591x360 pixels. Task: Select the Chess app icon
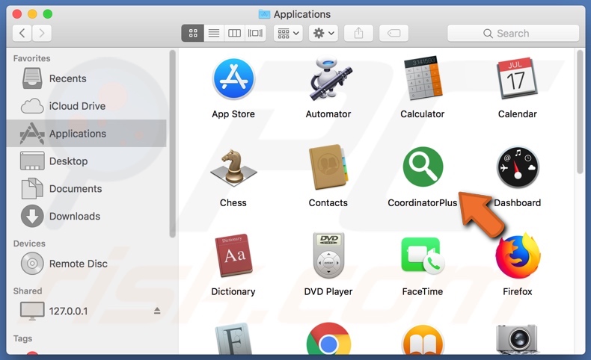click(233, 168)
